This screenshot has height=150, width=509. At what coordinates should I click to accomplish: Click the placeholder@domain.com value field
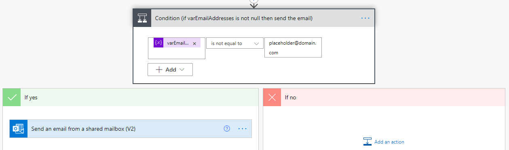(293, 47)
